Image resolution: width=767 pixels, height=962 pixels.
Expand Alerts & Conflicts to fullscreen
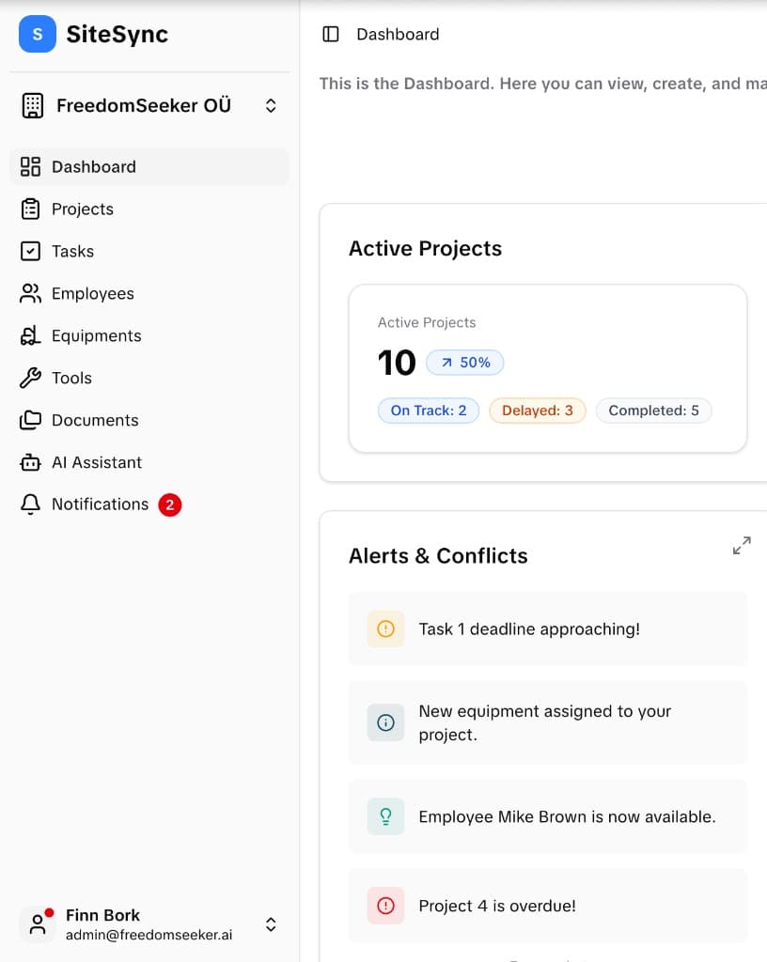coord(742,545)
